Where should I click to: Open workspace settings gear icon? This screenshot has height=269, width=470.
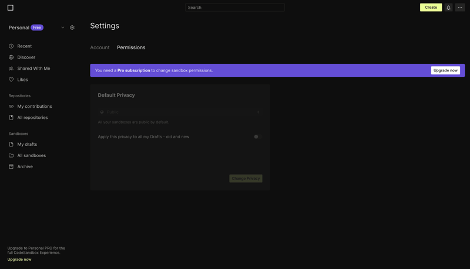pos(72,28)
